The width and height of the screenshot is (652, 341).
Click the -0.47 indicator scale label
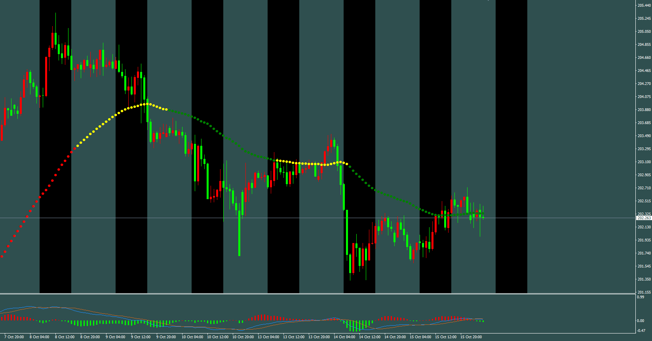(x=640, y=330)
